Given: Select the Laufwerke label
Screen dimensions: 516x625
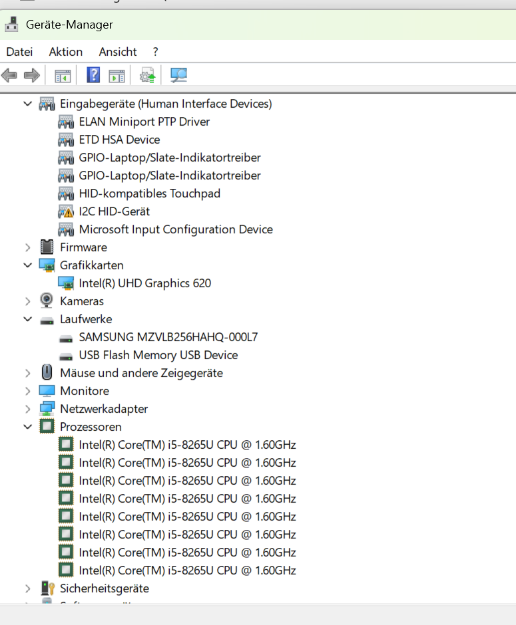Looking at the screenshot, I should click(86, 319).
